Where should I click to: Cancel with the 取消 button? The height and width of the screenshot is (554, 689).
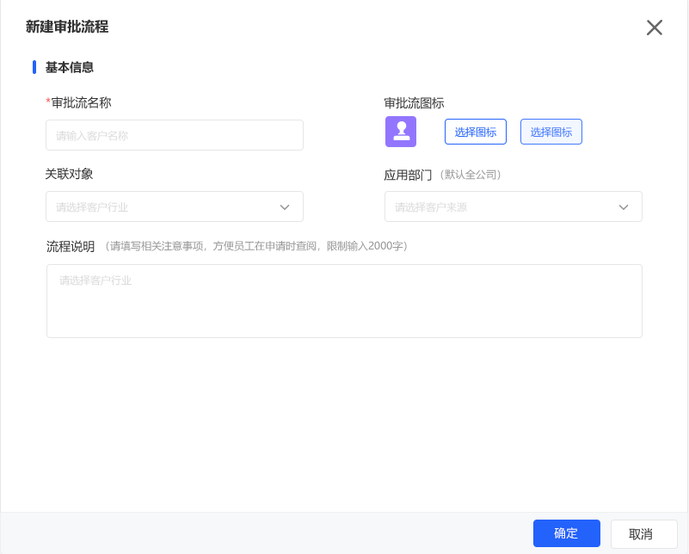(643, 534)
